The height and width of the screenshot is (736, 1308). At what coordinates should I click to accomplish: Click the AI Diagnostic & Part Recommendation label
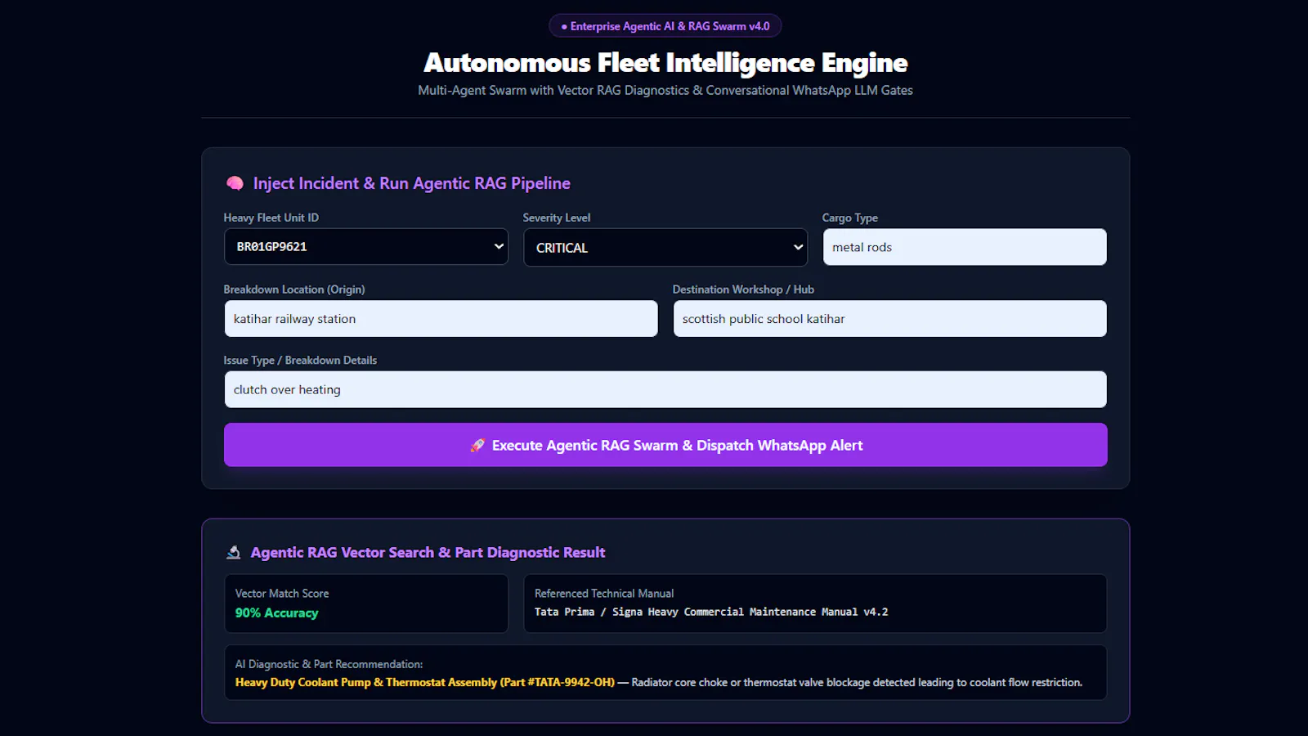[x=329, y=665]
